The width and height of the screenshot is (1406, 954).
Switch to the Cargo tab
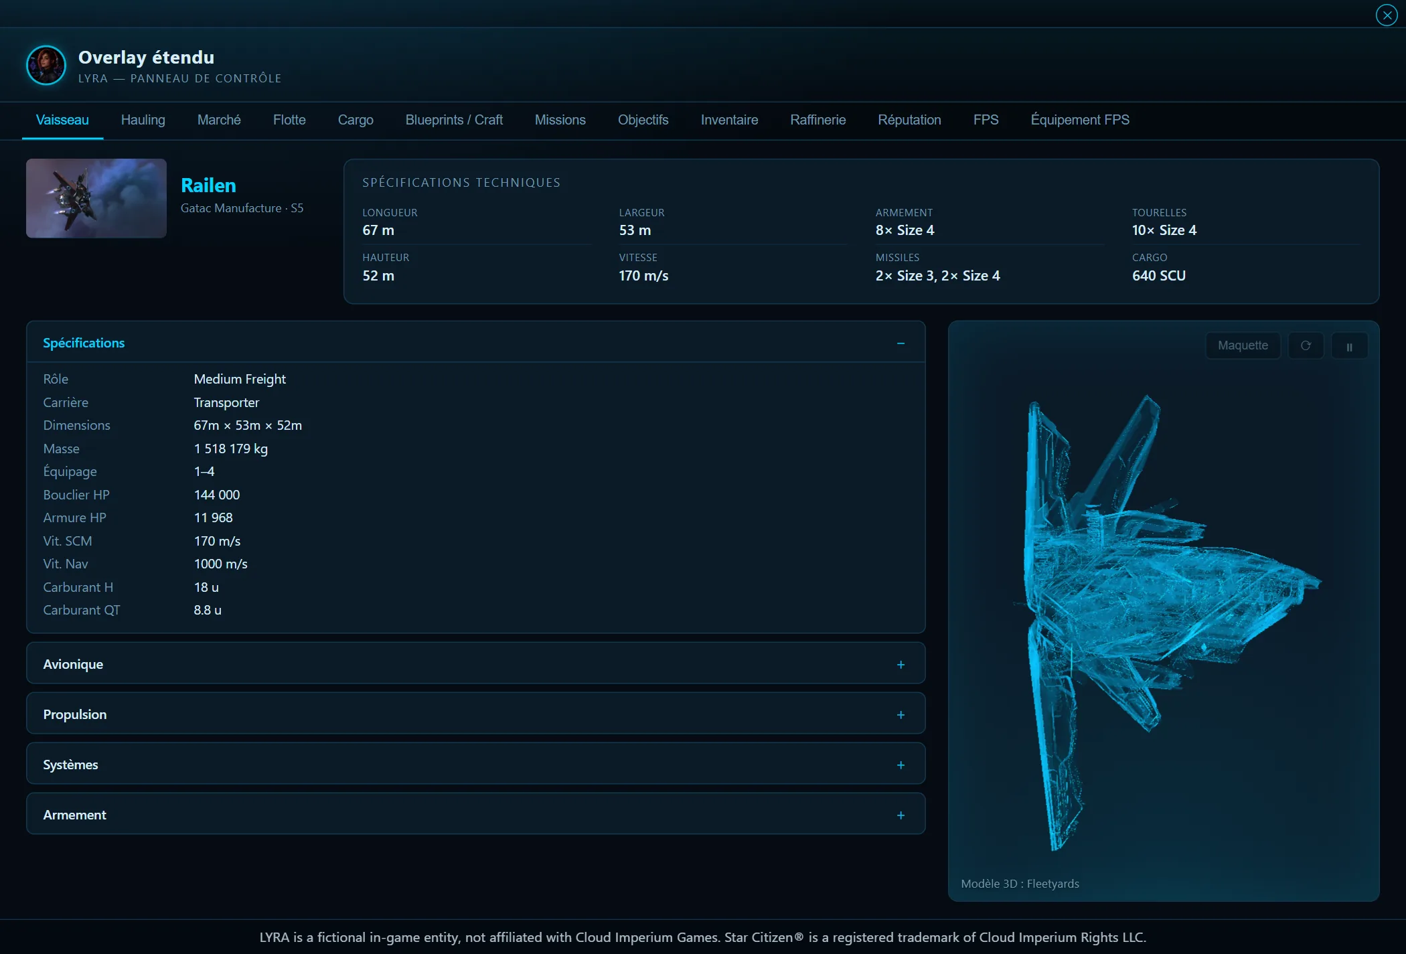pyautogui.click(x=356, y=120)
